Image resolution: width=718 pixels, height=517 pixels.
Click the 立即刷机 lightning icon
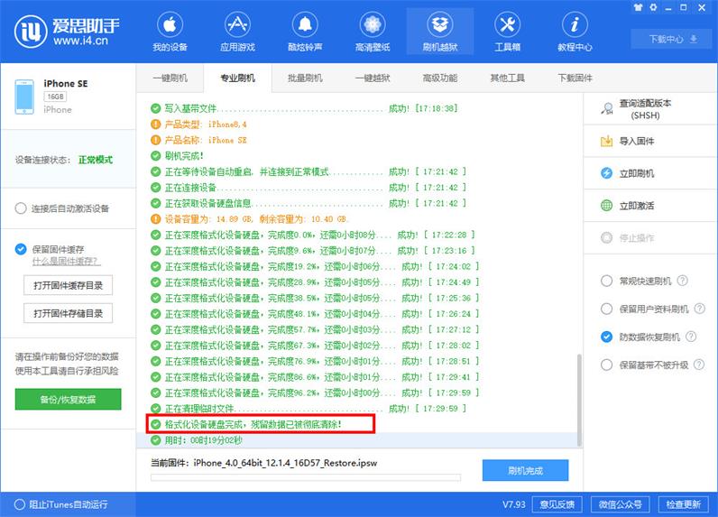click(606, 173)
